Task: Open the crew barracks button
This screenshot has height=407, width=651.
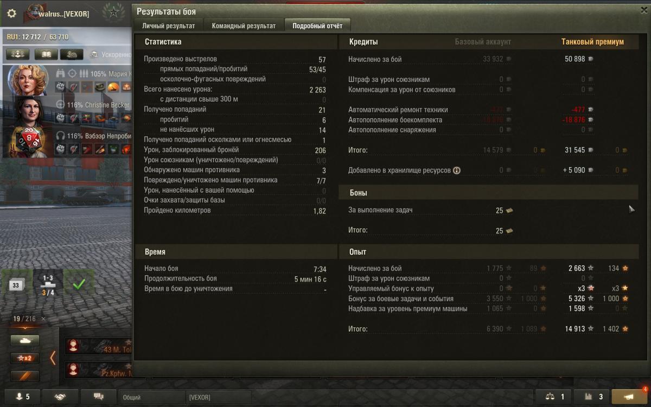Action: [18, 54]
